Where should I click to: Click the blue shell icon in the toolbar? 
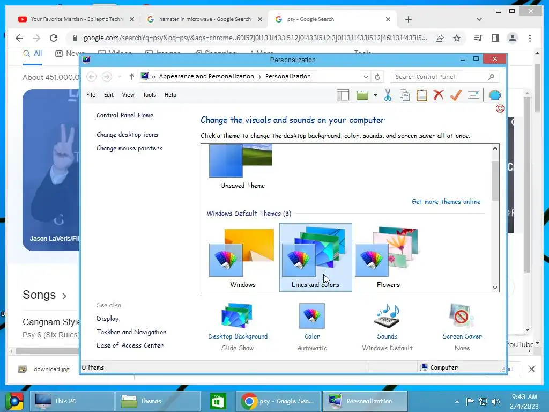[x=495, y=95]
